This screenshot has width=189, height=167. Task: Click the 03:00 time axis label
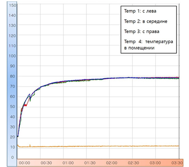(155, 163)
